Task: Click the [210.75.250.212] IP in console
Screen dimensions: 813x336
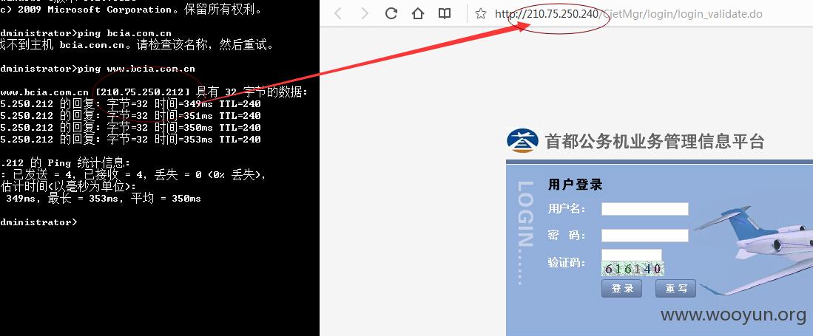Action: point(143,92)
